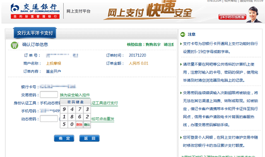Click the Bank of Communications logo

[x=35, y=11]
